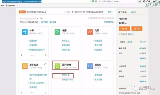Open the 账务明细 link
The width and height of the screenshot is (160, 95).
(66, 45)
